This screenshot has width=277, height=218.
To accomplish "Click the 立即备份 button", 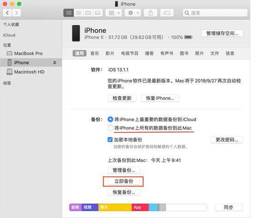I will pyautogui.click(x=124, y=181).
